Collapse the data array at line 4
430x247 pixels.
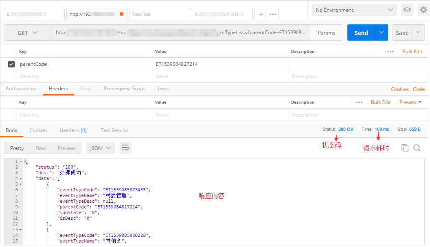pyautogui.click(x=20, y=178)
